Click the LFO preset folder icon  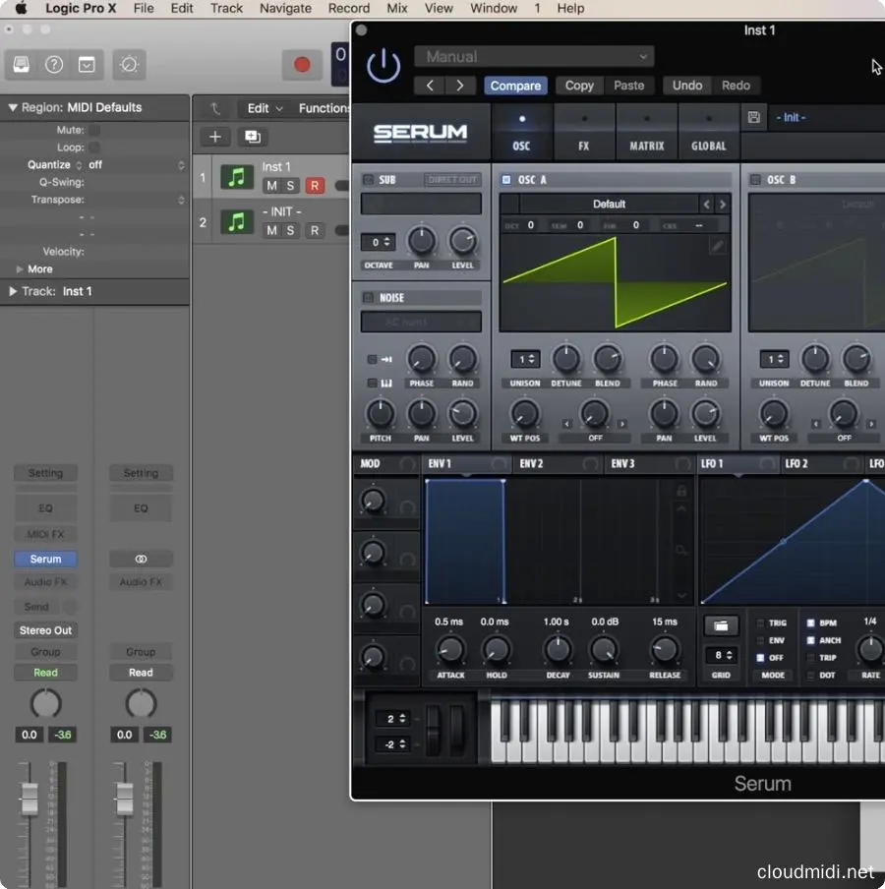tap(721, 625)
